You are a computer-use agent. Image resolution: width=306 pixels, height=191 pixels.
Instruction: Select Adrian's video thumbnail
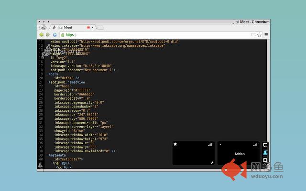239,153
